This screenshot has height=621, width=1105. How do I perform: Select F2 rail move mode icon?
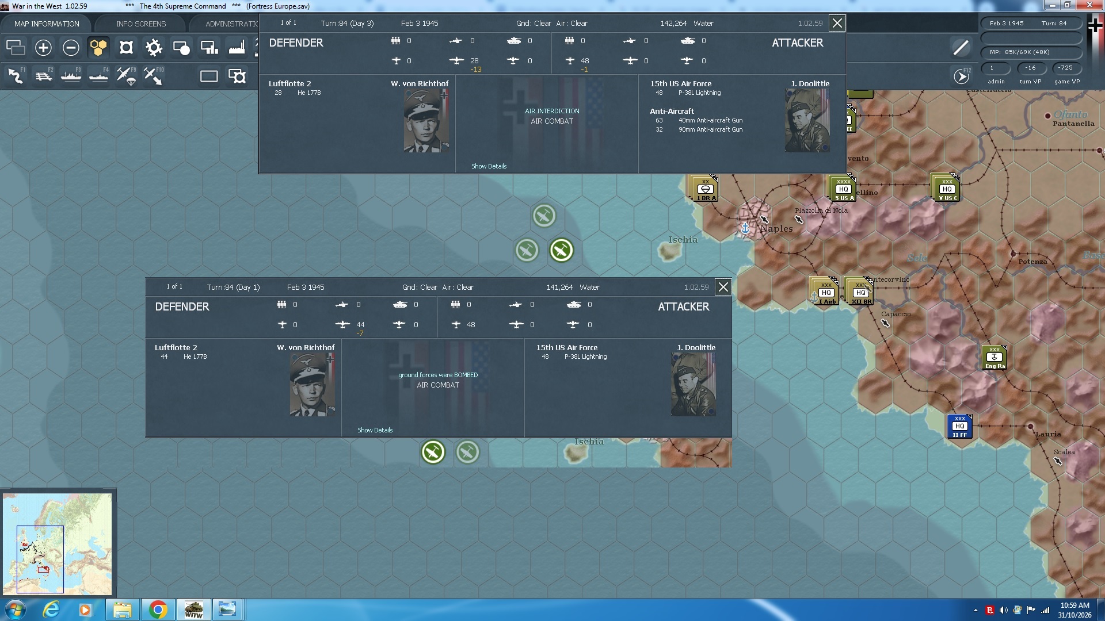[43, 75]
